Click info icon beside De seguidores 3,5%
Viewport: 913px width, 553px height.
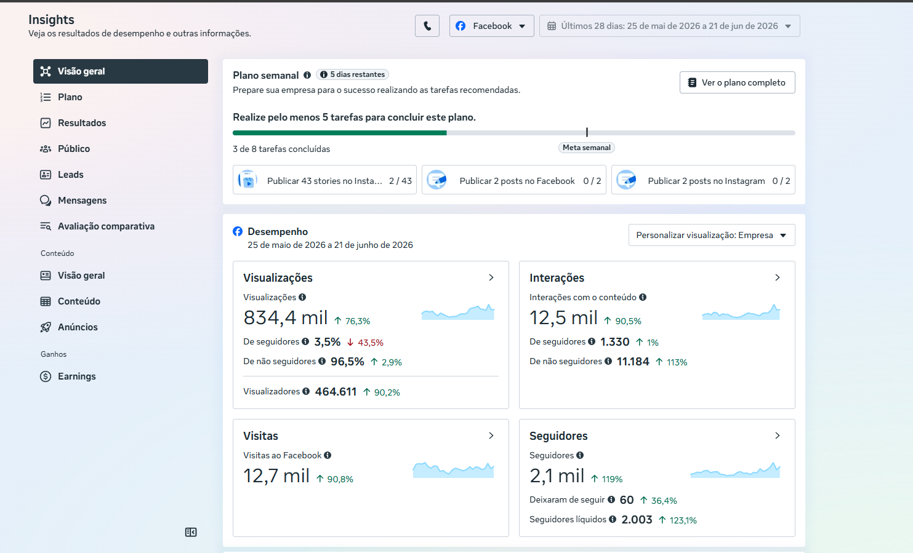[305, 341]
